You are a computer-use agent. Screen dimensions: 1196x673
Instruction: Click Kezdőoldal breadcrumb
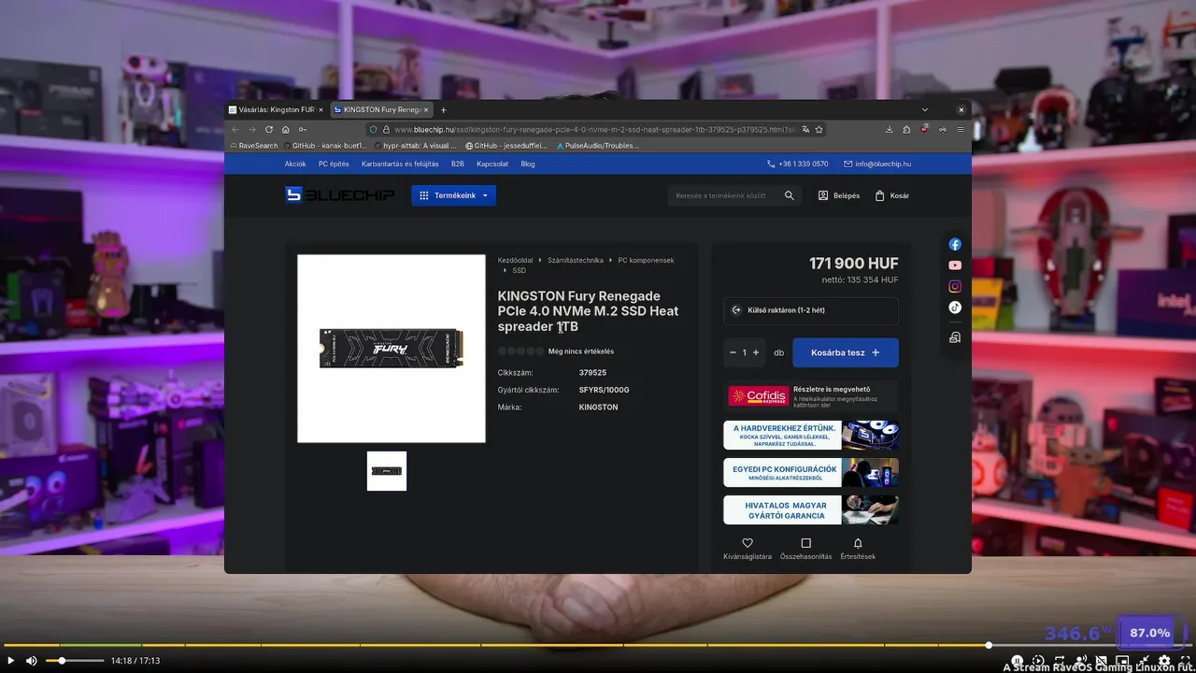click(516, 260)
